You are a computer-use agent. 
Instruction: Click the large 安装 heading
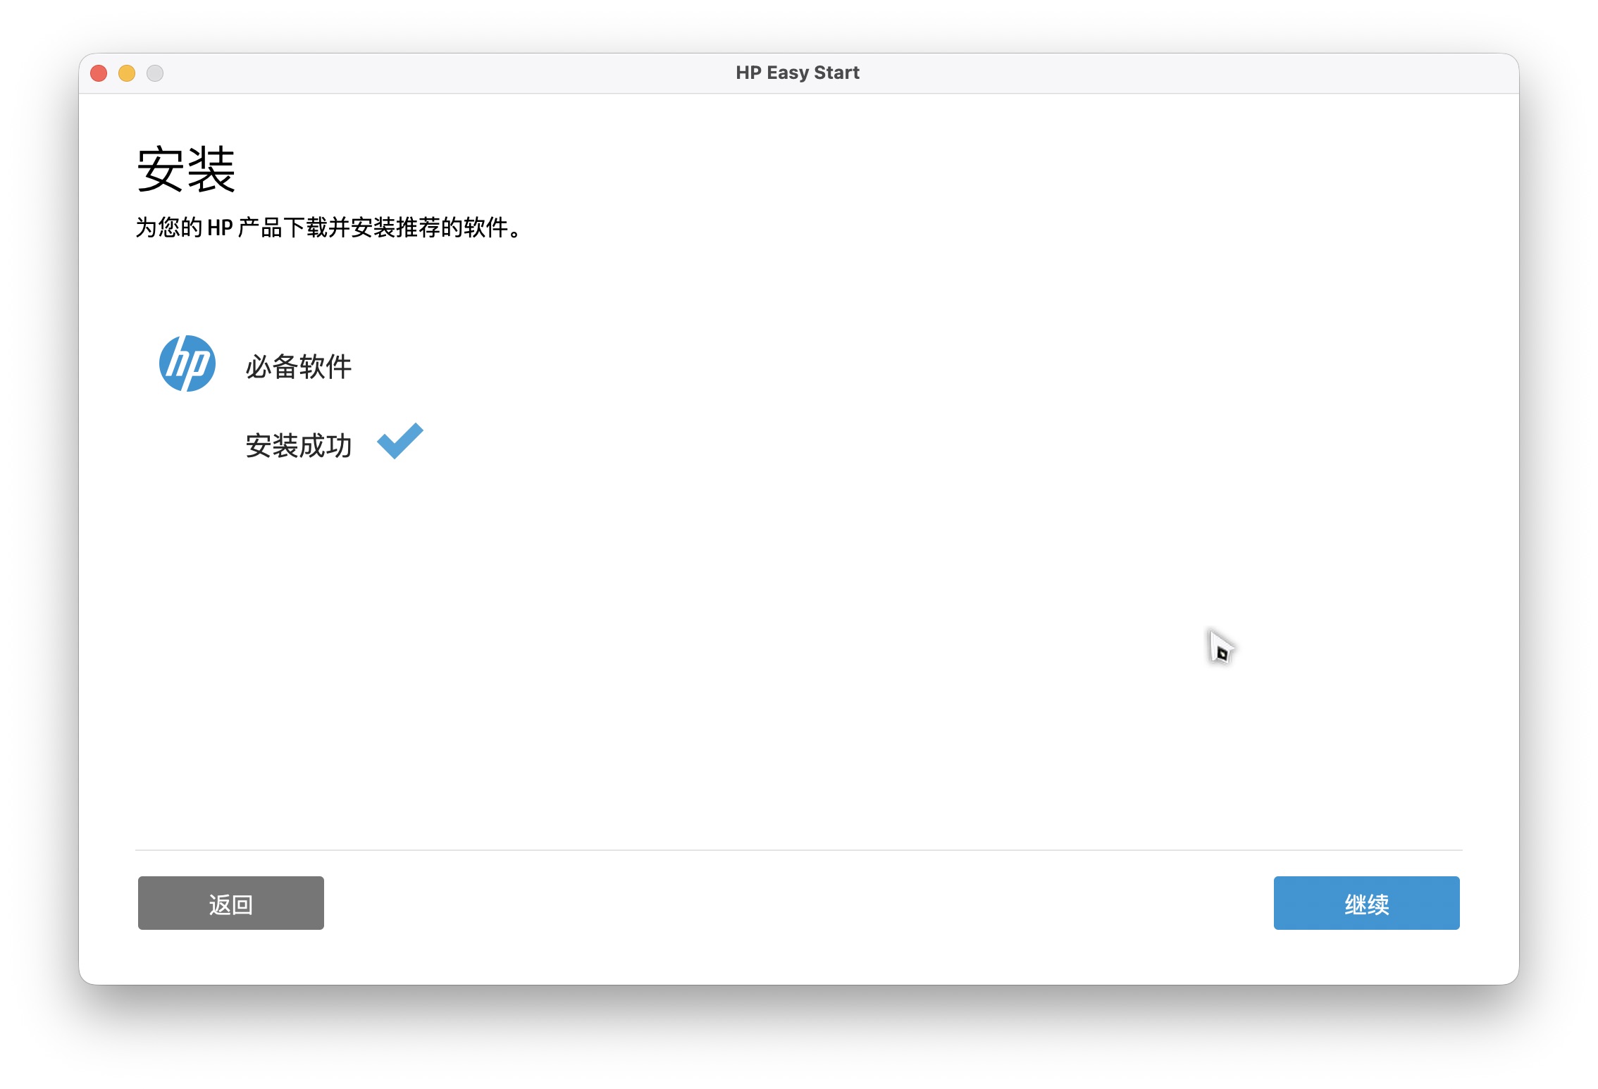click(x=185, y=169)
